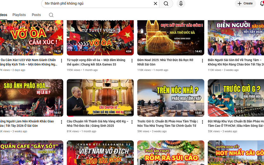Open the 'Biển Người Sài Gòn' thumbnail

click(236, 38)
